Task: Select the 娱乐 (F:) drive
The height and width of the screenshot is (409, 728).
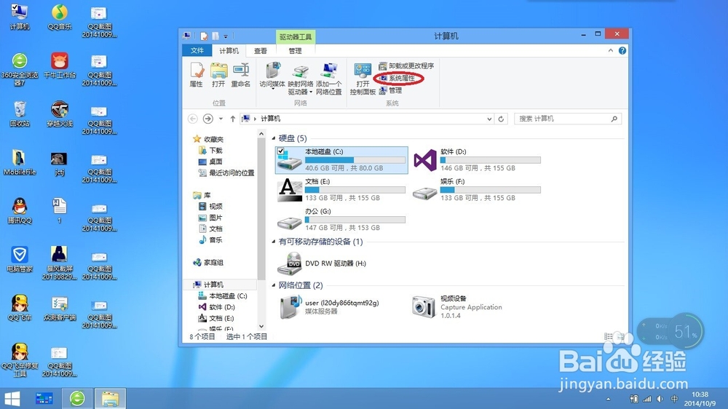Action: 477,190
